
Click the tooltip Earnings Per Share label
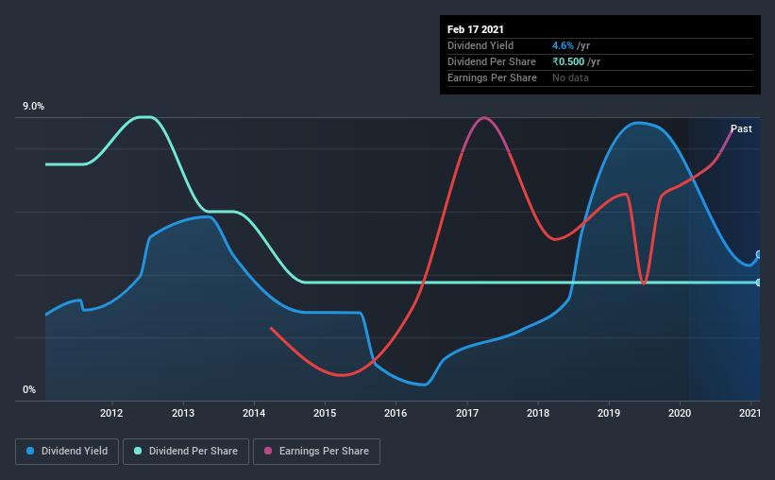[x=492, y=77]
